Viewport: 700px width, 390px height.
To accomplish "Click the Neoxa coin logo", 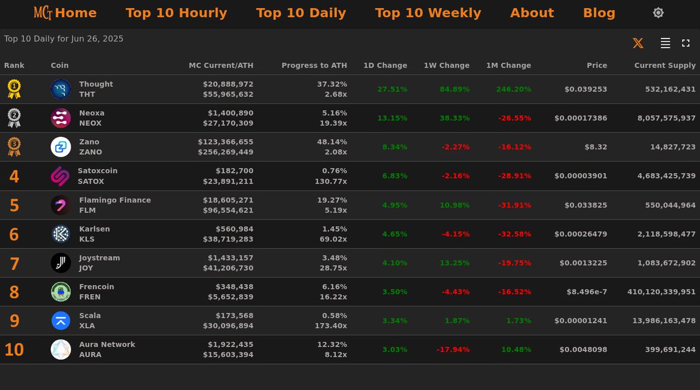I will point(61,118).
